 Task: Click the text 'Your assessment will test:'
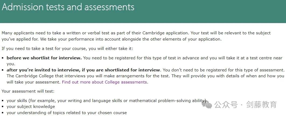28,91
